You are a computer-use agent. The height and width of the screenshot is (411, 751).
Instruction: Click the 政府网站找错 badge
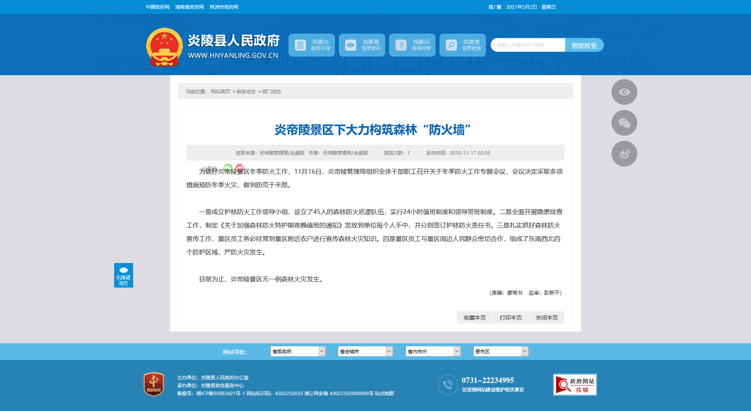[x=575, y=385]
